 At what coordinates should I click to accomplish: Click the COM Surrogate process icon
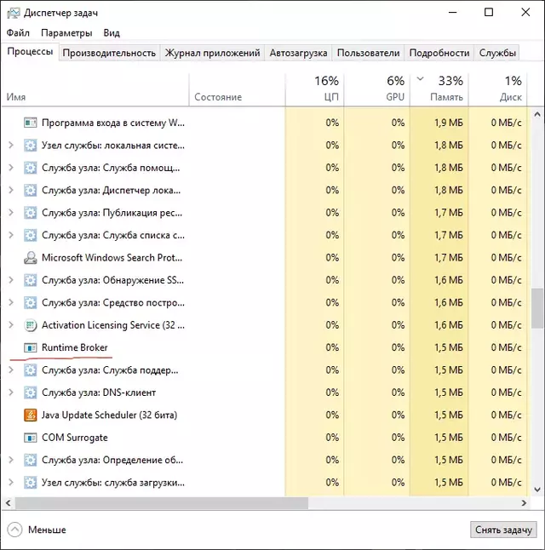click(x=31, y=438)
